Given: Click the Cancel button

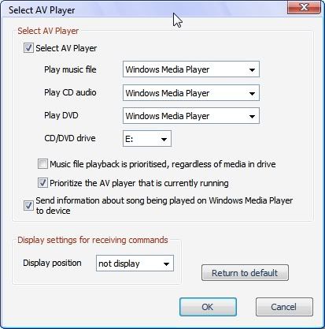Looking at the screenshot, I should coord(284,307).
